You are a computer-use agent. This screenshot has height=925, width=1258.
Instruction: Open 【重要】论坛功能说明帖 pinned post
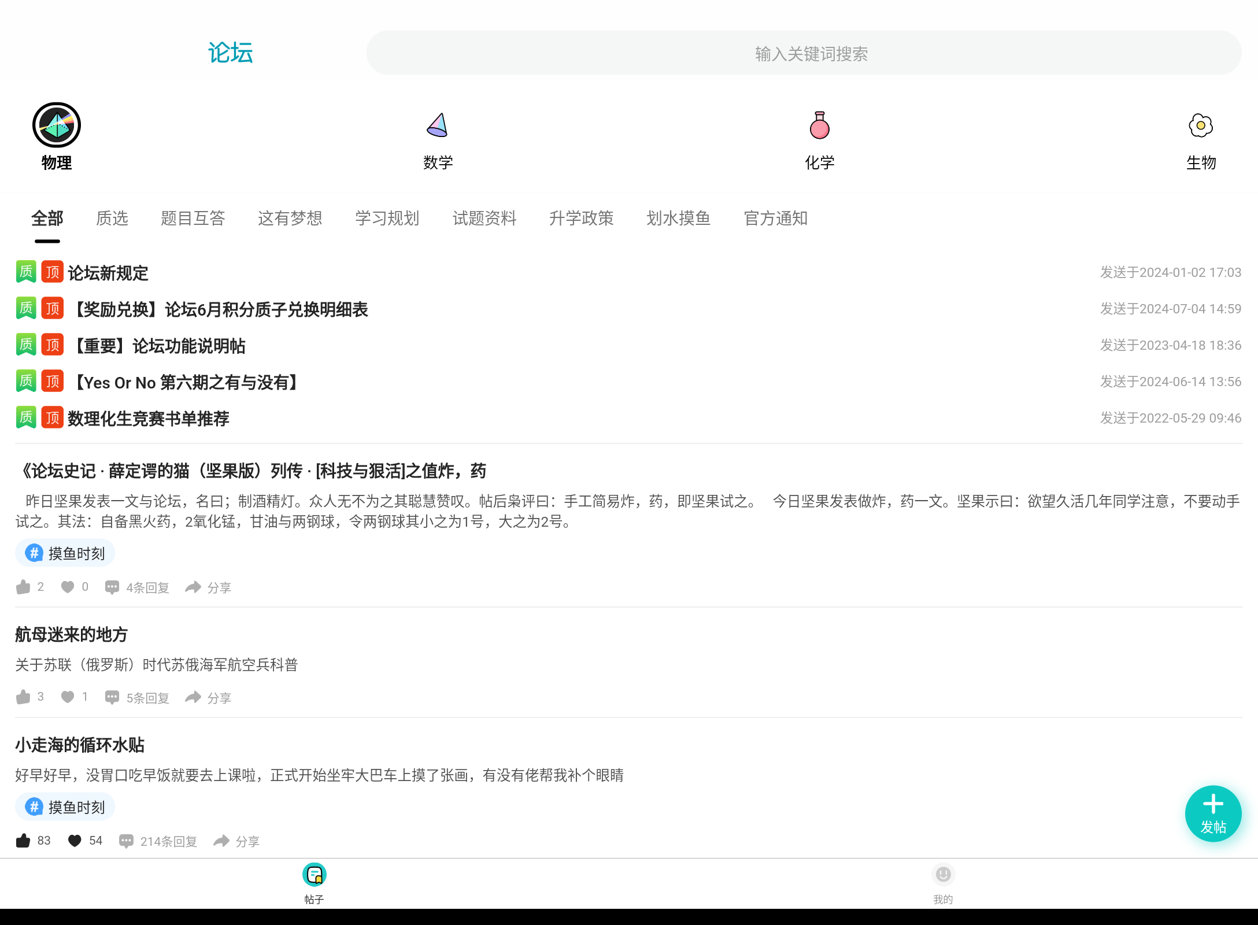tap(160, 346)
